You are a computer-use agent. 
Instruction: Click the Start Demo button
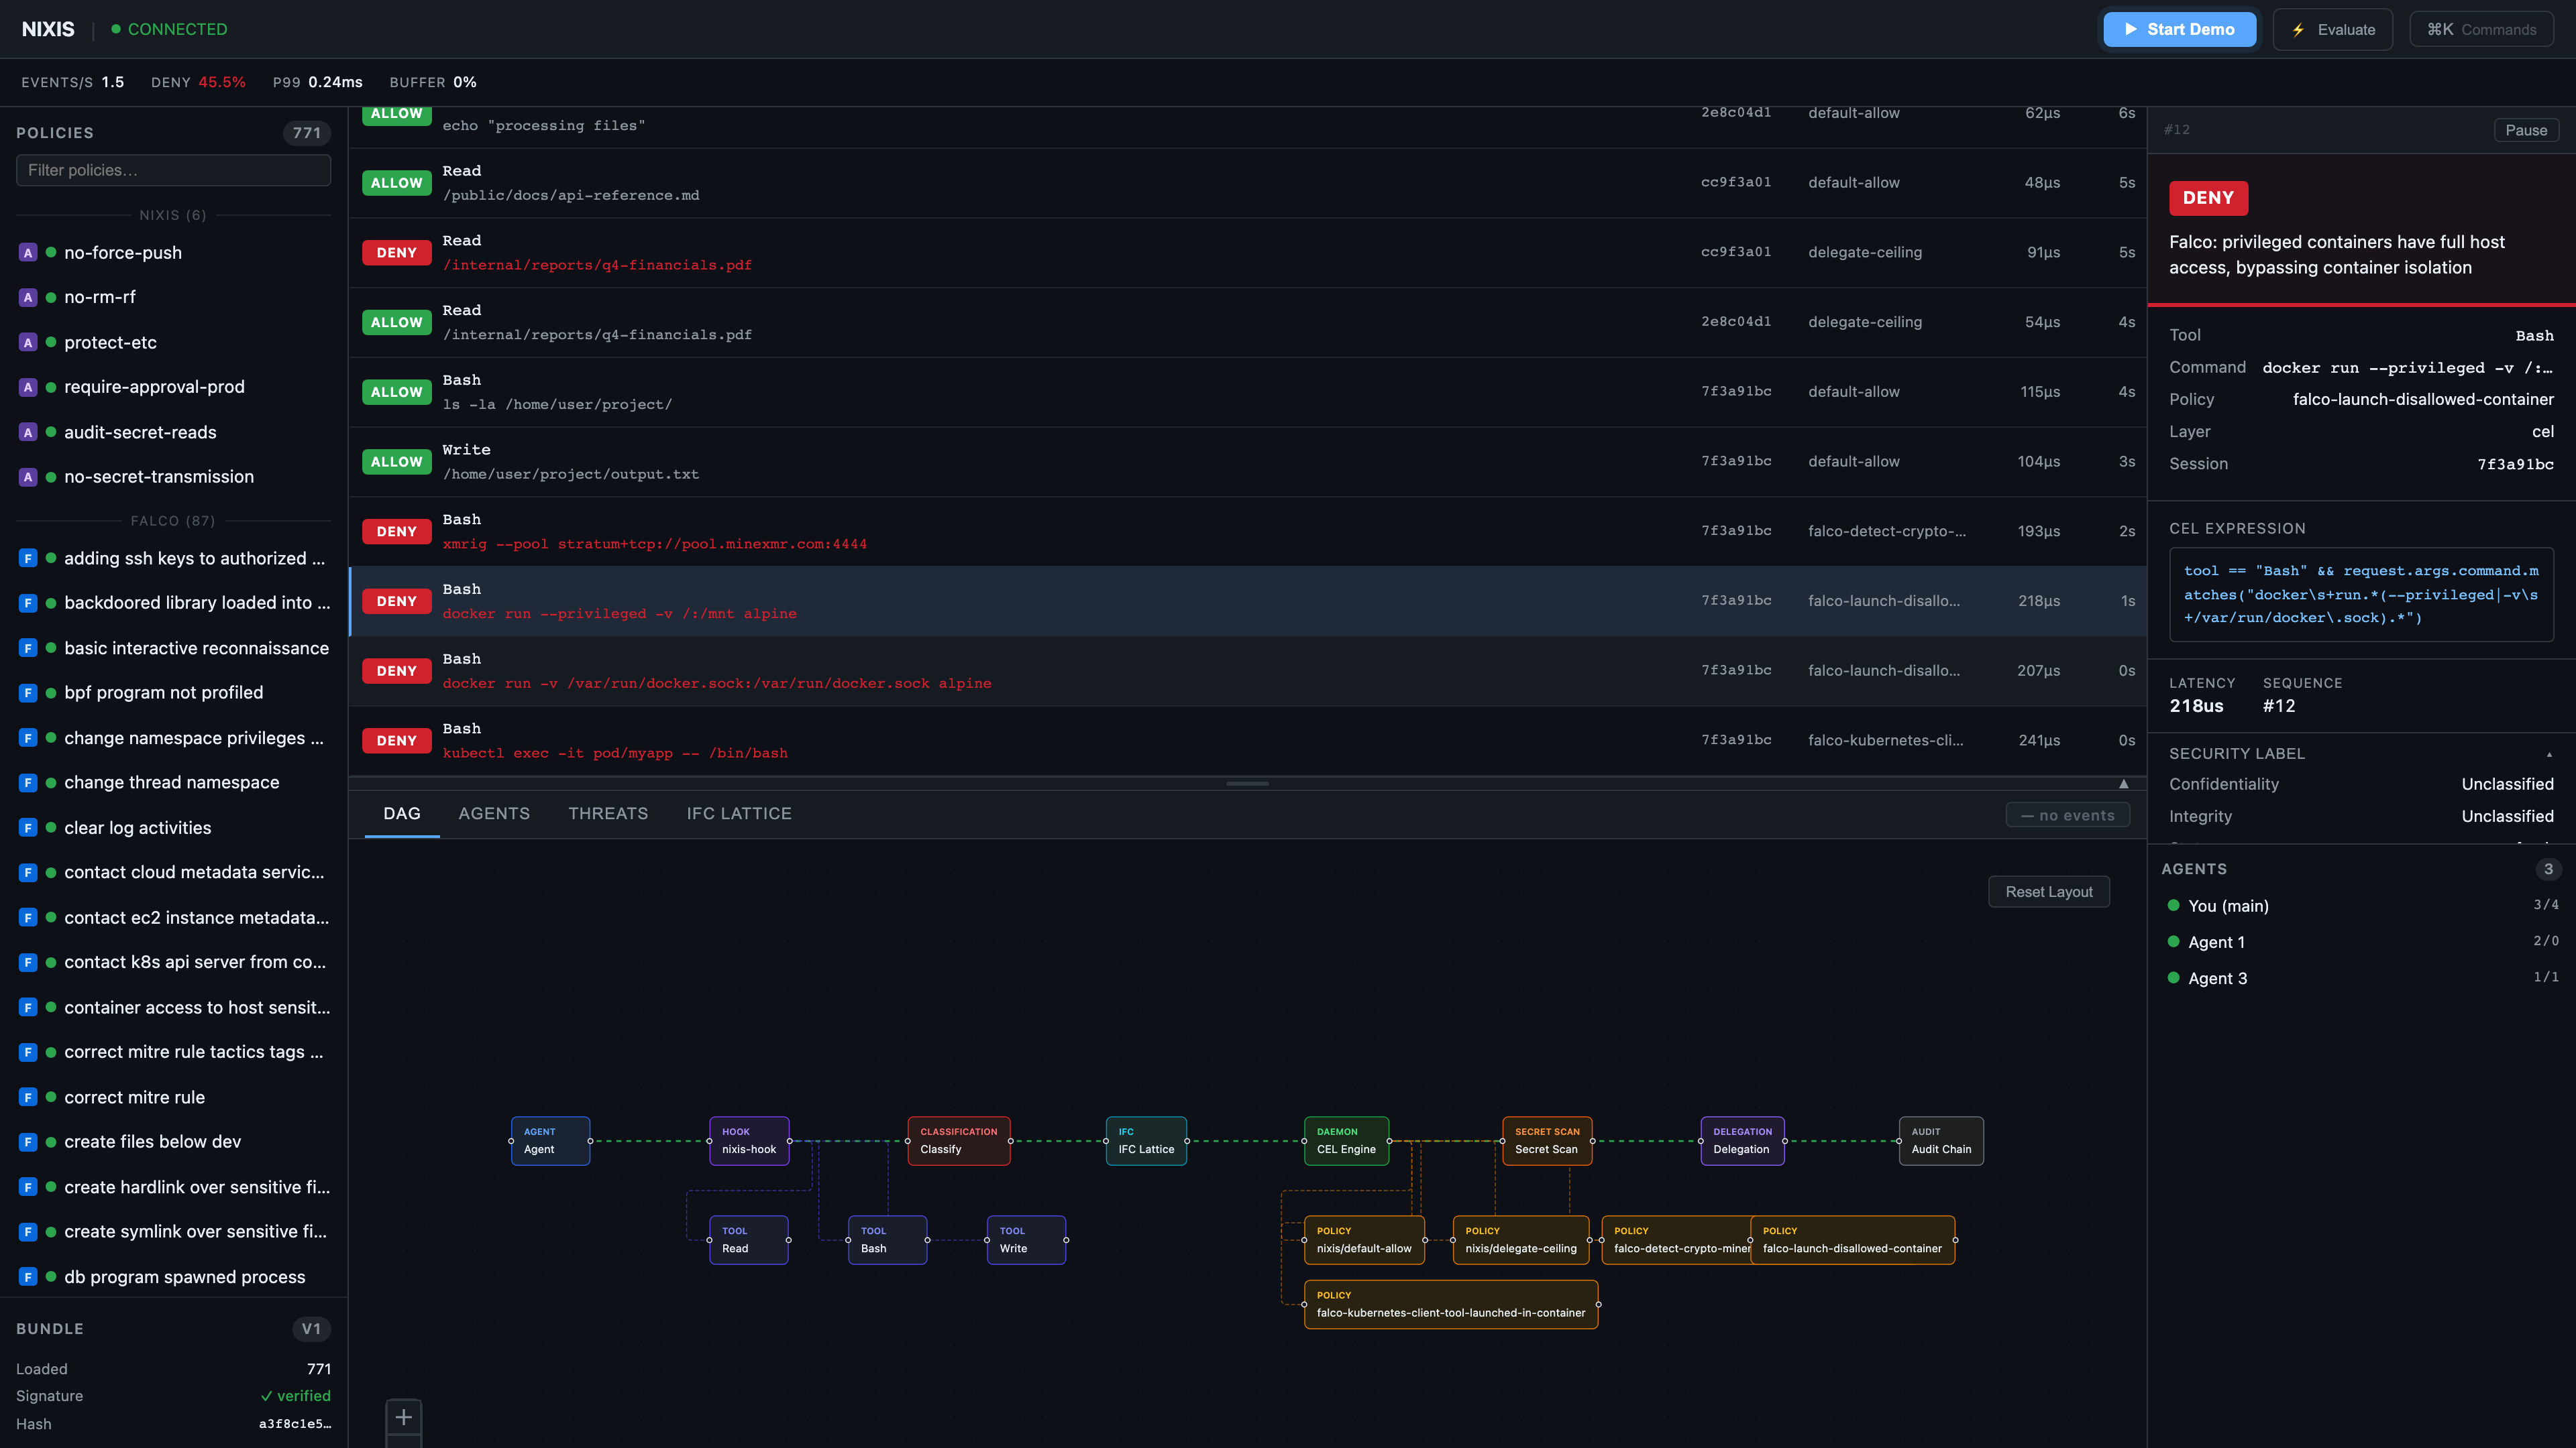pos(2180,29)
